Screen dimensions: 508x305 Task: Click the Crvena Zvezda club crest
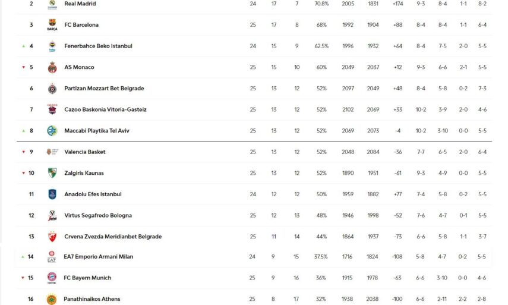pos(52,237)
